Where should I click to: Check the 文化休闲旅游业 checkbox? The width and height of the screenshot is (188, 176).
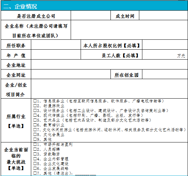pyautogui.click(x=35, y=129)
